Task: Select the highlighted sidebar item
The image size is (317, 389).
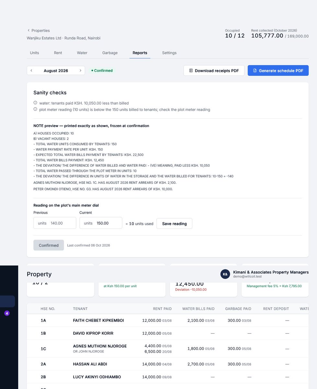Action: point(7,301)
